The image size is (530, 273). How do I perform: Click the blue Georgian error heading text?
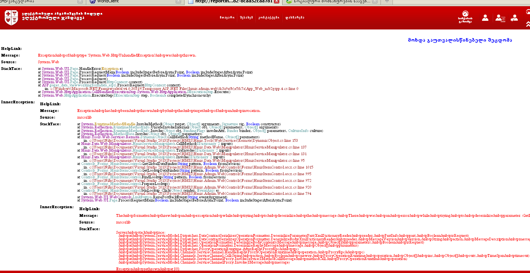tap(460, 40)
